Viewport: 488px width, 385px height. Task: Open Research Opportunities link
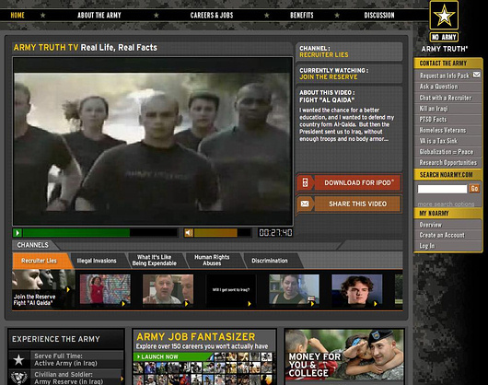448,163
